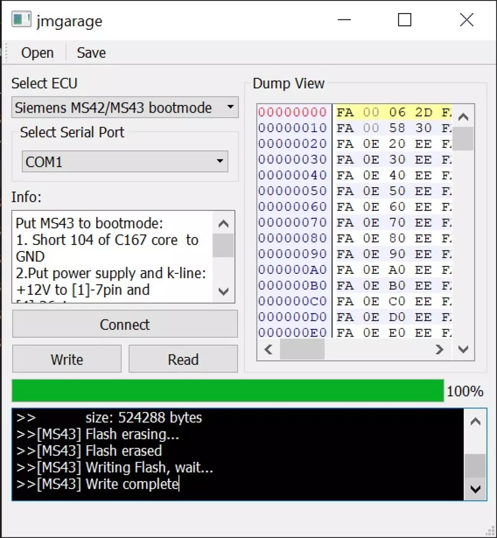Click Dump View vertical scroll up arrow

tap(463, 117)
